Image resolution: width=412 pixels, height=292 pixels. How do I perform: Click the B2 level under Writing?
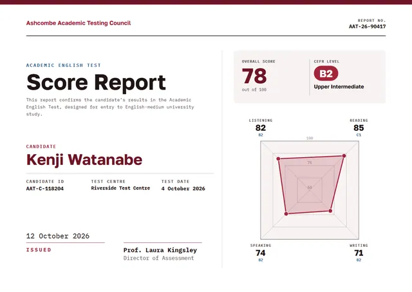point(359,260)
